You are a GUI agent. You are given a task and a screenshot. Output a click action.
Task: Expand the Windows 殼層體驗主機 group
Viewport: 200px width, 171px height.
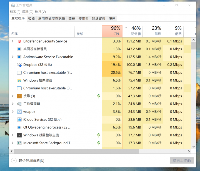(12, 135)
